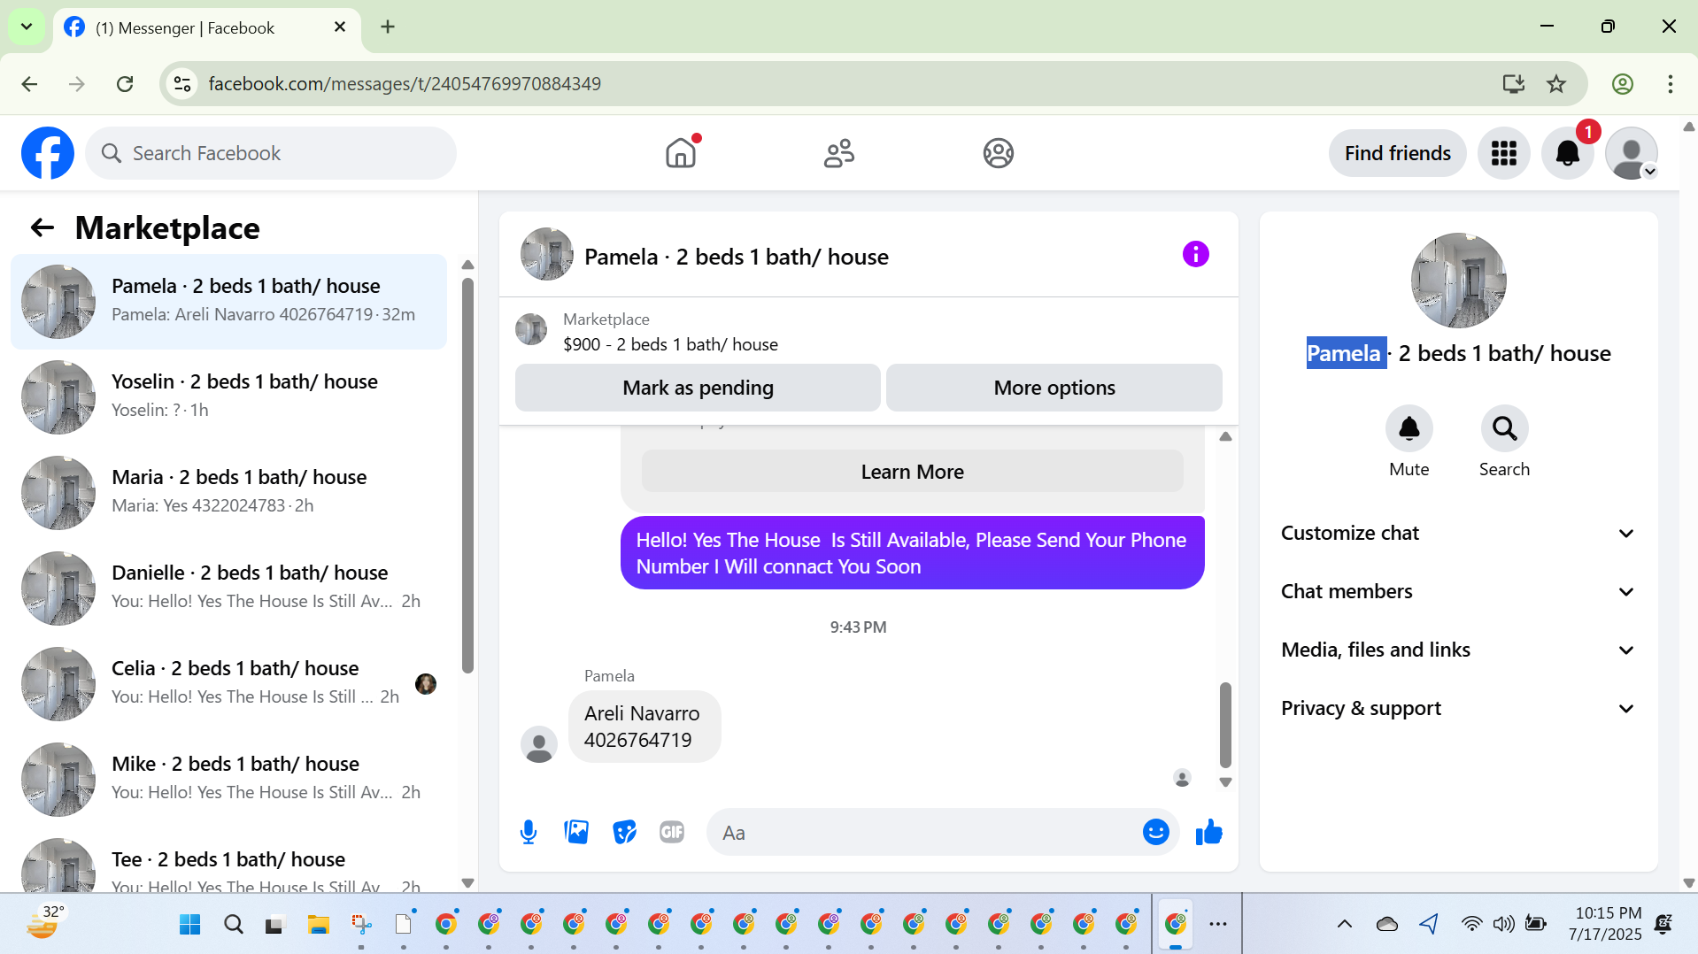Choose a GIF

coord(672,832)
